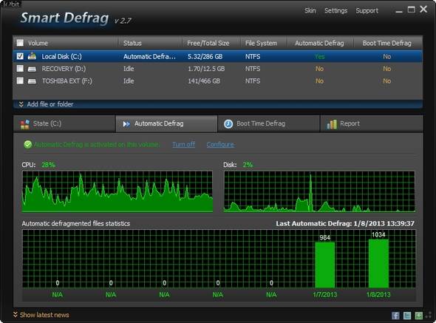Viewport: 436px width, 323px height.
Task: Click the CPU 28% value
Action: (48, 165)
